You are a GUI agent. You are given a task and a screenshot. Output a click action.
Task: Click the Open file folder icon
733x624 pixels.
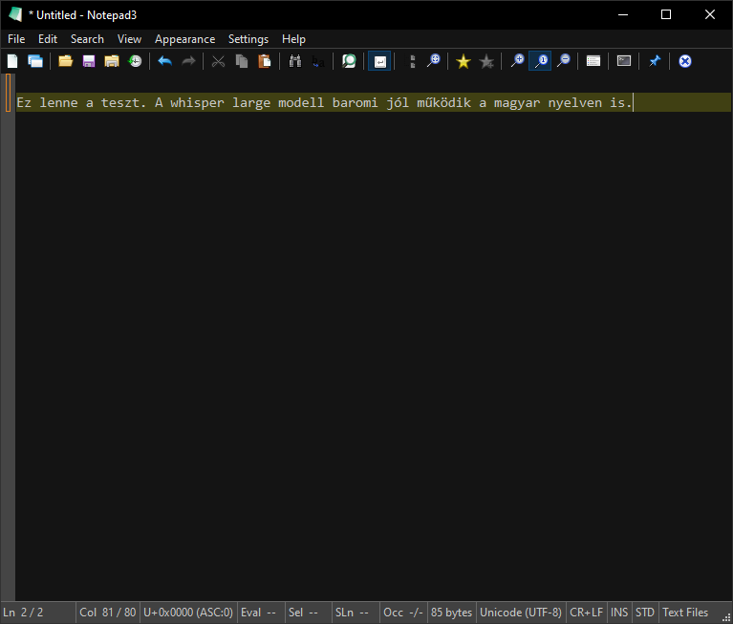pyautogui.click(x=65, y=61)
